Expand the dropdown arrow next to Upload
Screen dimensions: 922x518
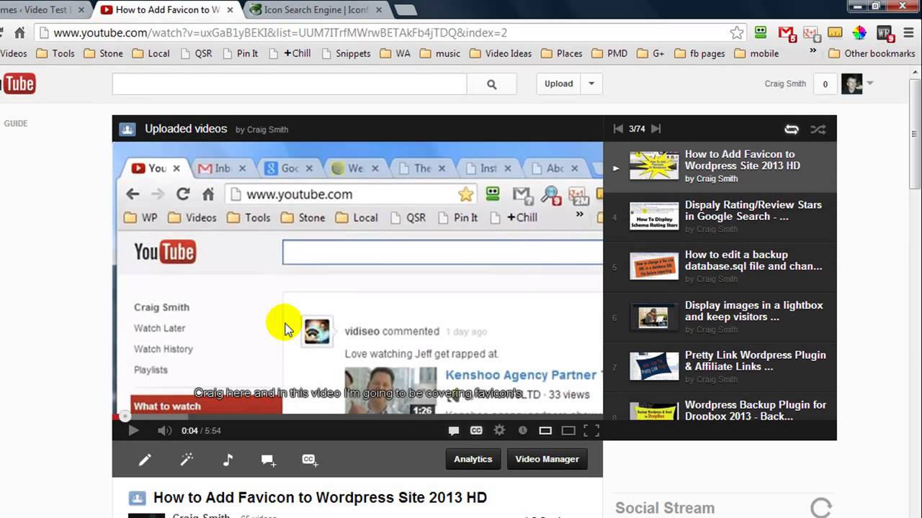[x=591, y=83]
